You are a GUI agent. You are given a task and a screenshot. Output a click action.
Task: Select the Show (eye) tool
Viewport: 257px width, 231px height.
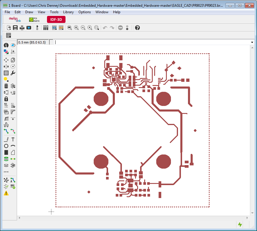tap(13, 45)
